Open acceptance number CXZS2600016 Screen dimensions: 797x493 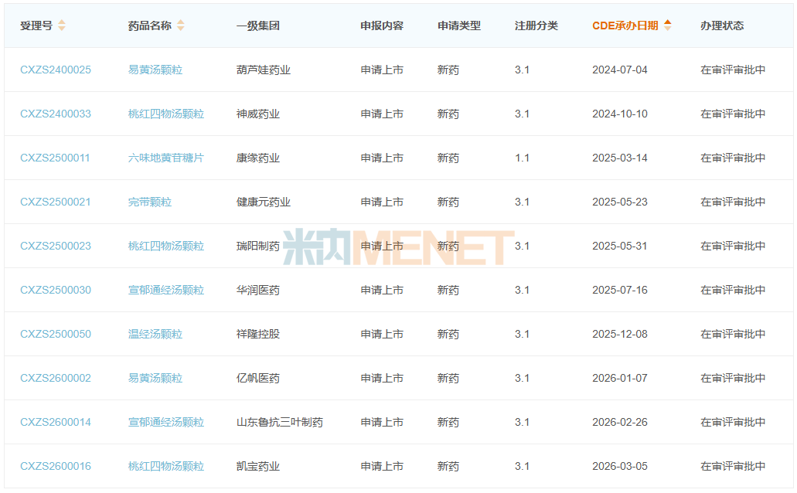click(x=56, y=466)
